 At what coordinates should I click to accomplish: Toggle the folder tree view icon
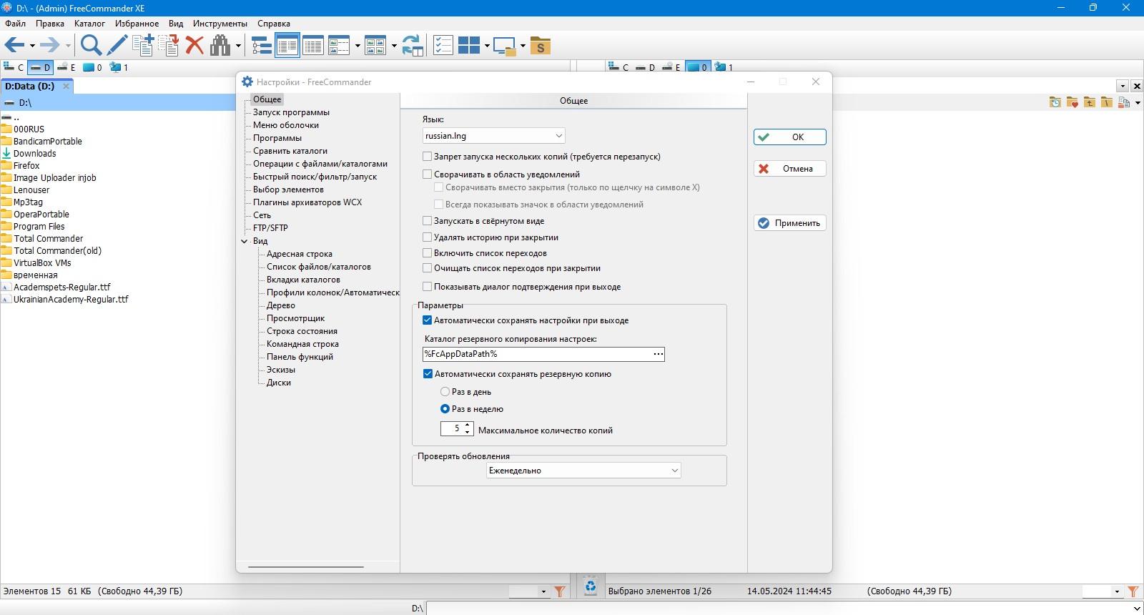point(262,46)
